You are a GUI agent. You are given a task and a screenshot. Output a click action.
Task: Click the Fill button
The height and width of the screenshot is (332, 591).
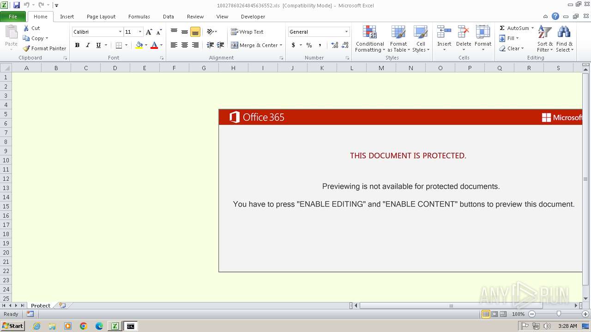(x=507, y=38)
